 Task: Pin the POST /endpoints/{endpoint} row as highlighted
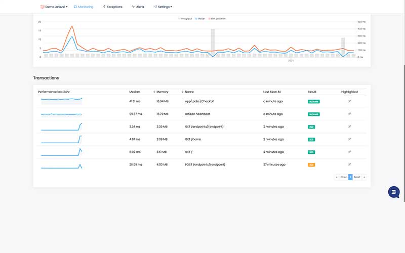coord(349,164)
